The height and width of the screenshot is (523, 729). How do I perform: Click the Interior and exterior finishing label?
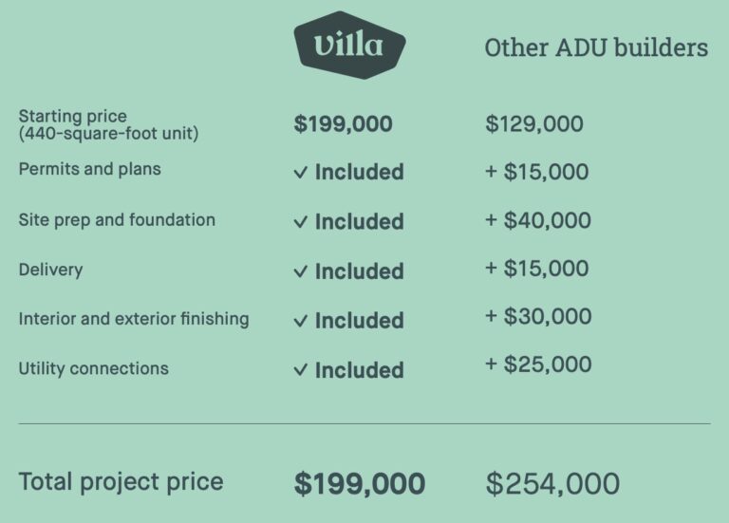(134, 319)
